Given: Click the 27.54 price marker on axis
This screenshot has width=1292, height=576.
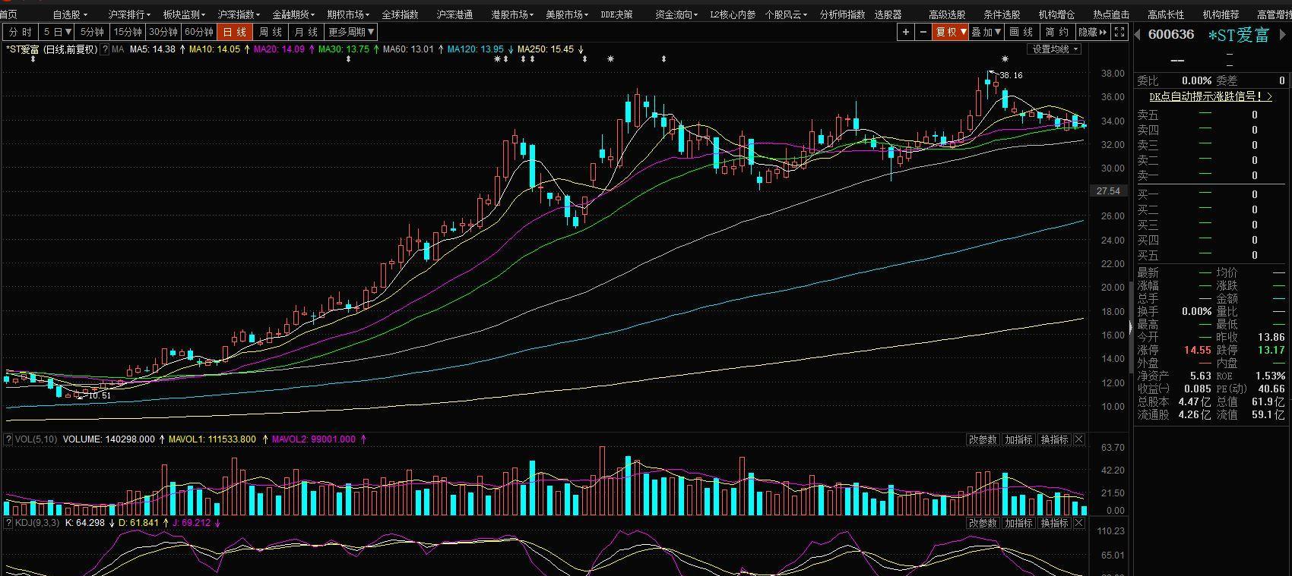Looking at the screenshot, I should (x=1108, y=191).
